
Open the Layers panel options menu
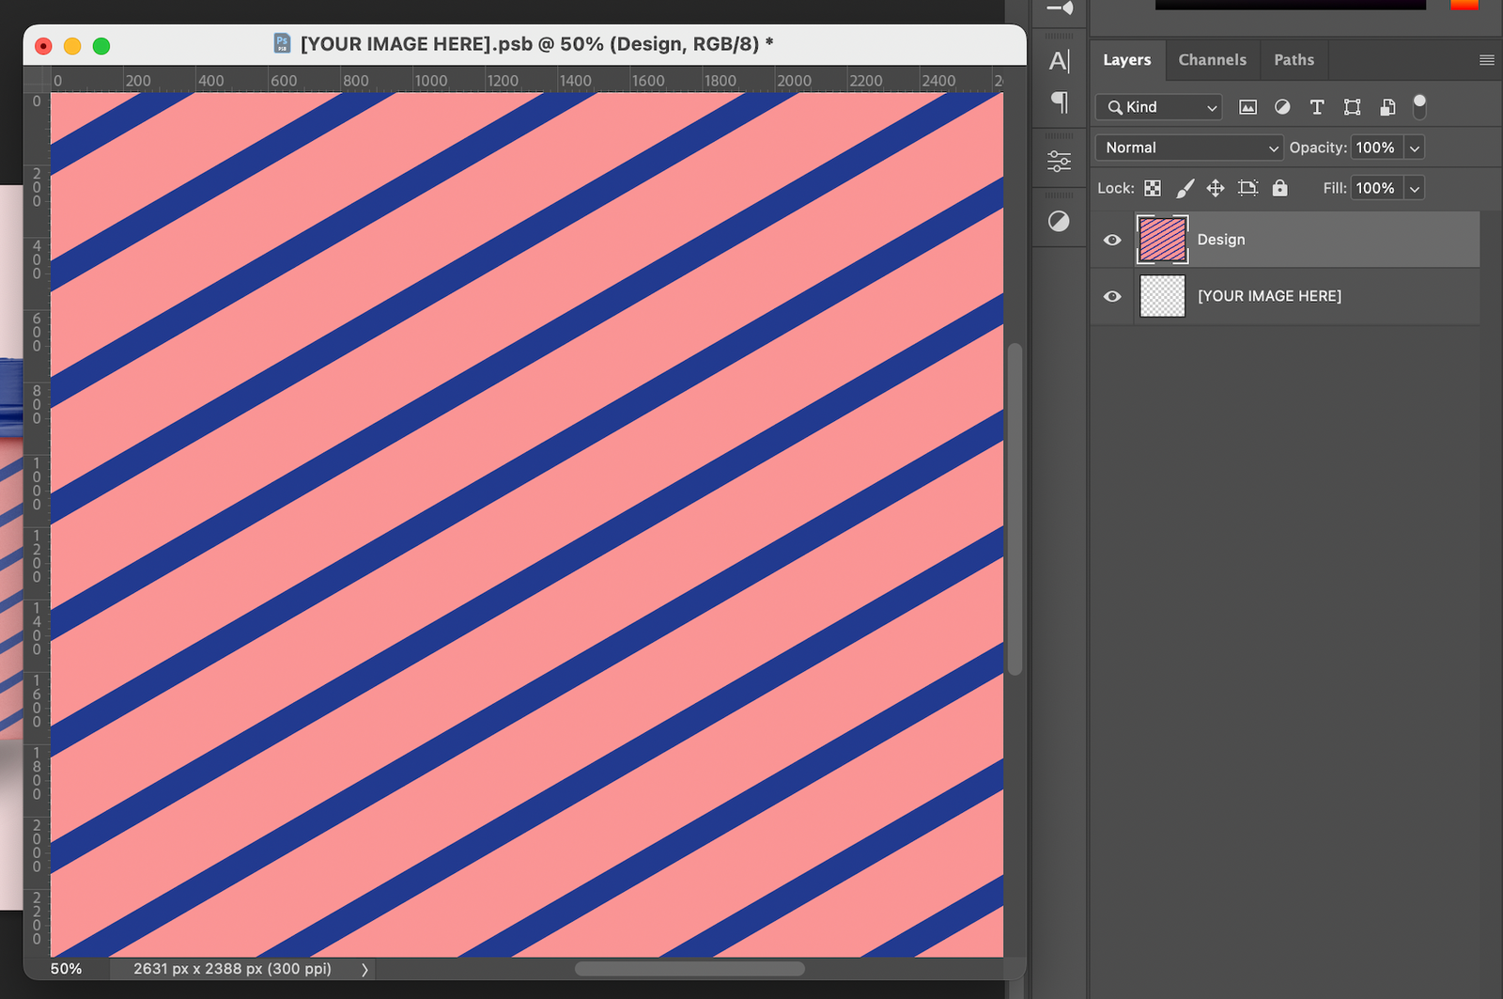tap(1486, 60)
